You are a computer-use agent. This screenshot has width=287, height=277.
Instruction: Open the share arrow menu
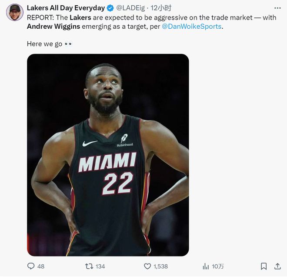277,266
